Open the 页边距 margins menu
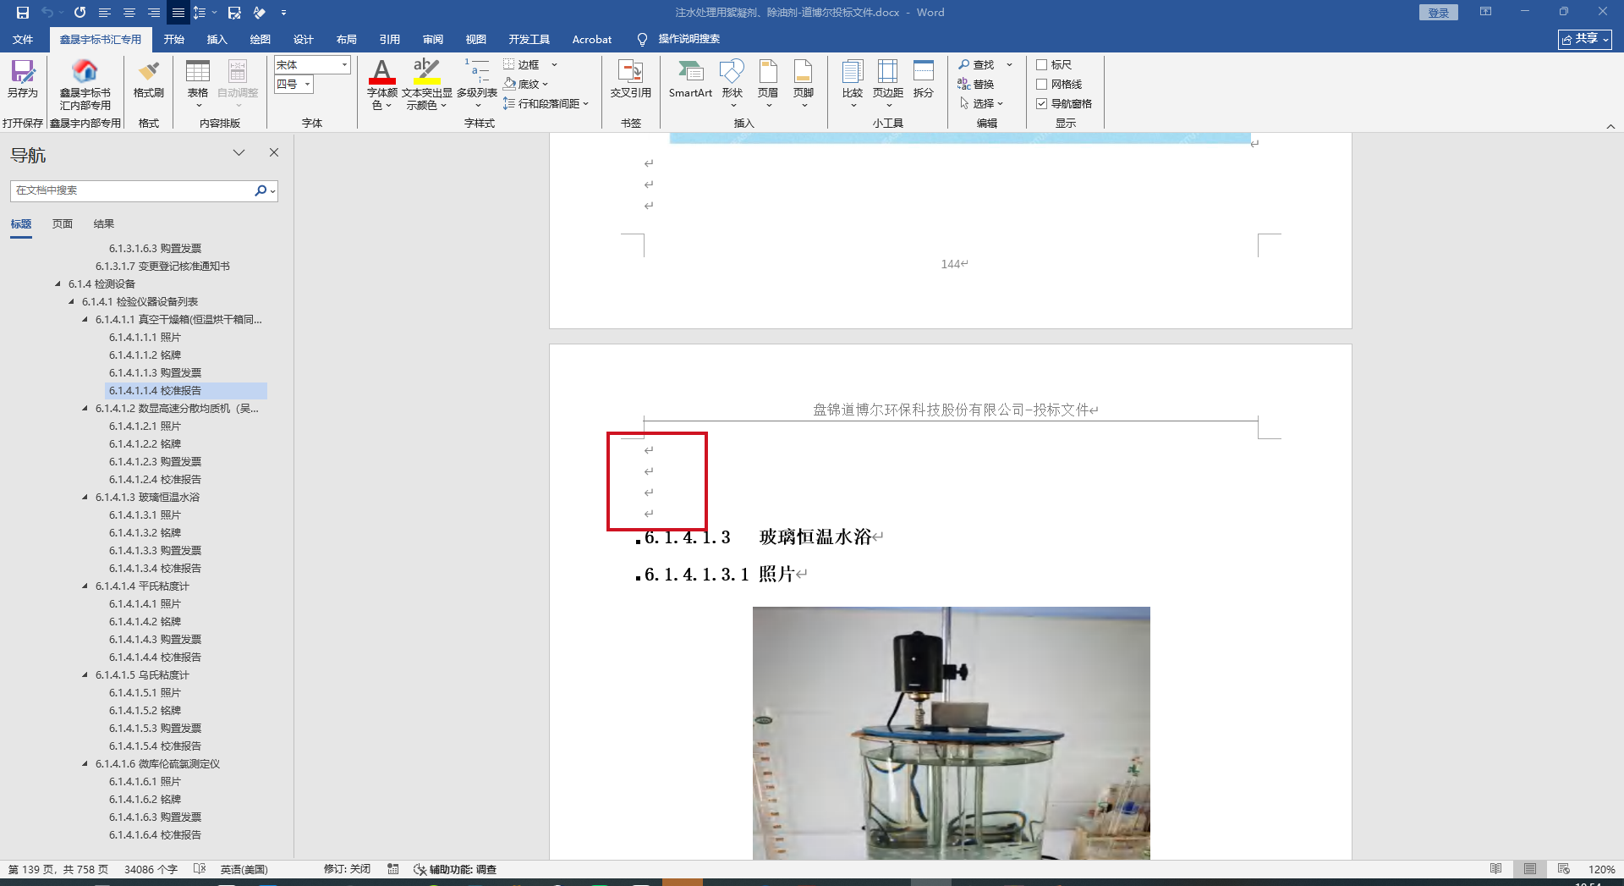Image resolution: width=1624 pixels, height=886 pixels. [888, 83]
